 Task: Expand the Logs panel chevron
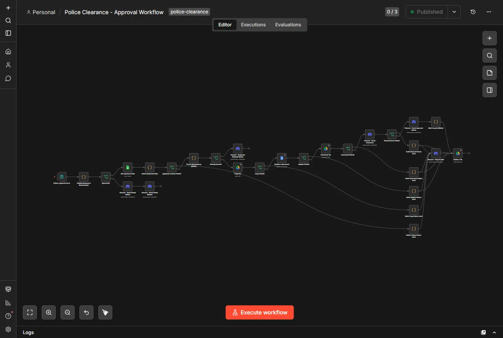pos(494,332)
